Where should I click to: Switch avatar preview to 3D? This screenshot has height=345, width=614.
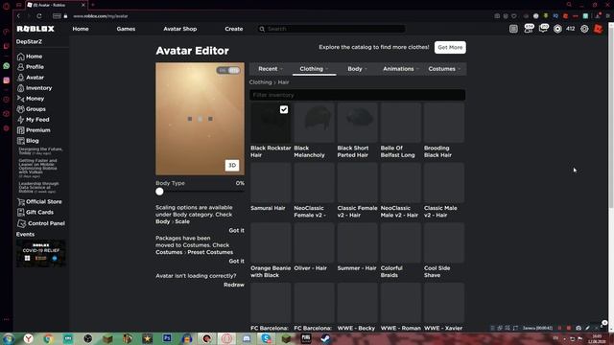(x=232, y=165)
